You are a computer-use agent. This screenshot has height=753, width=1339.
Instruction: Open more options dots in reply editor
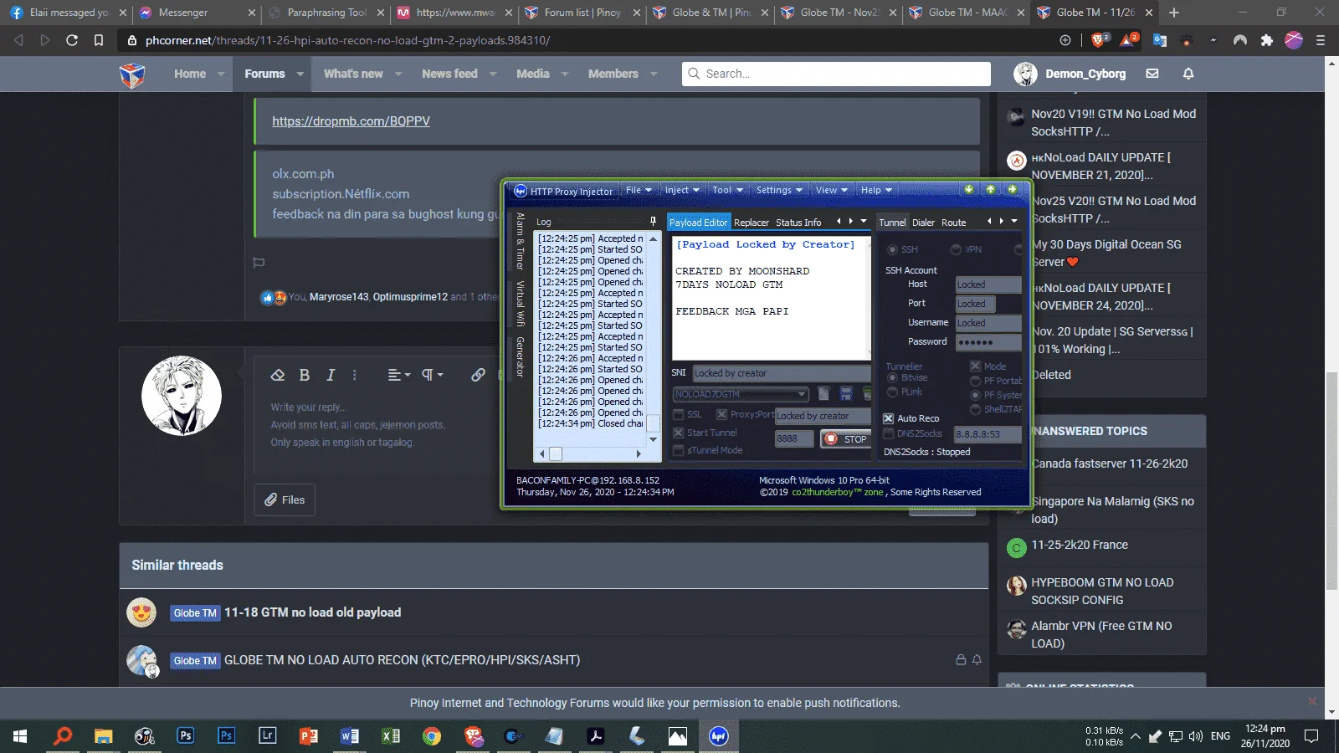[355, 375]
